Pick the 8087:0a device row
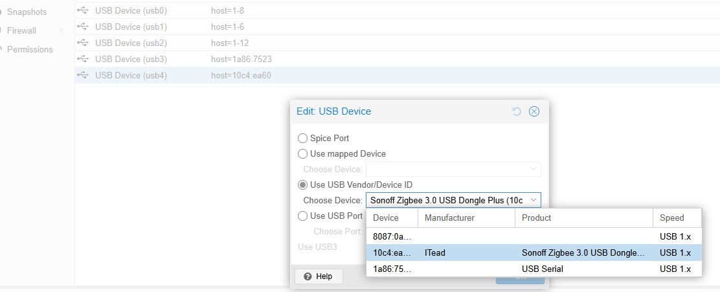720x292 pixels. (534, 237)
